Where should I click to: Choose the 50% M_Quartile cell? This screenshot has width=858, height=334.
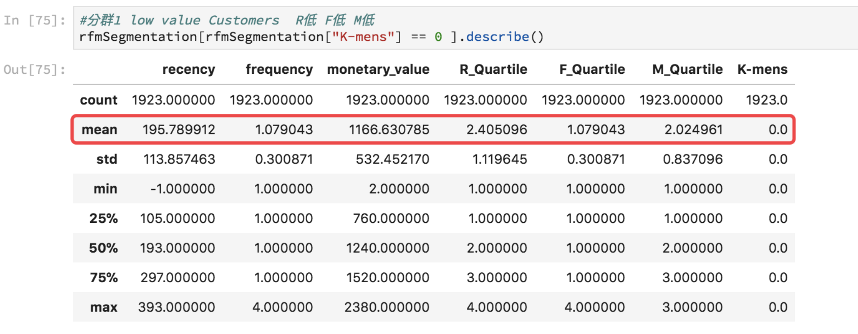pyautogui.click(x=692, y=248)
